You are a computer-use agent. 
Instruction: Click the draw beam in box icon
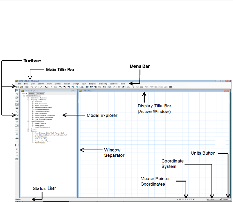coord(17,115)
